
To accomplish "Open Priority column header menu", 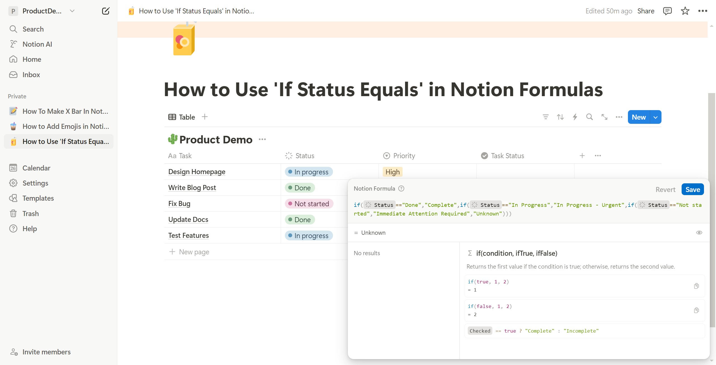I will 399,156.
